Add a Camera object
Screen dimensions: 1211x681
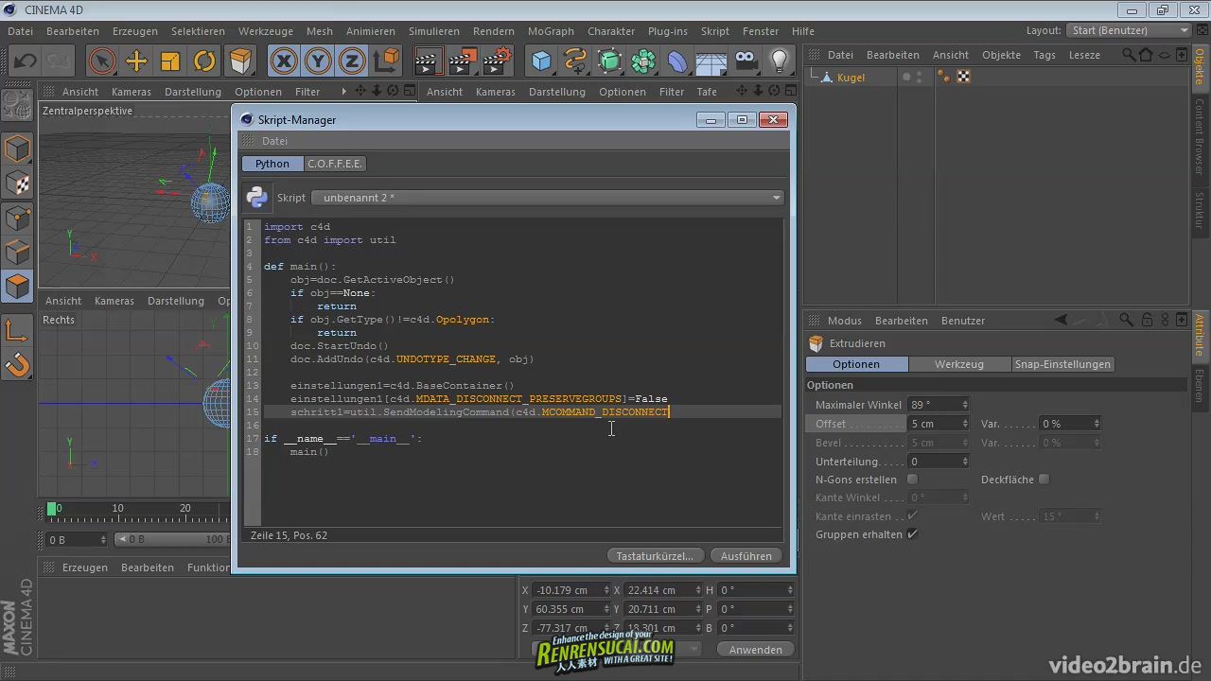[746, 61]
